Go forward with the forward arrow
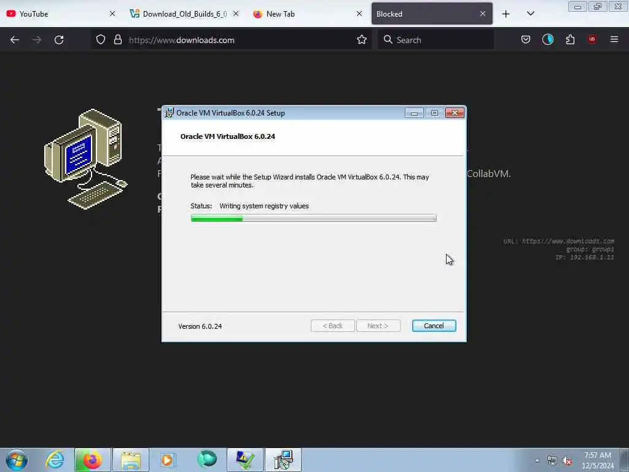The width and height of the screenshot is (629, 472). pos(37,40)
